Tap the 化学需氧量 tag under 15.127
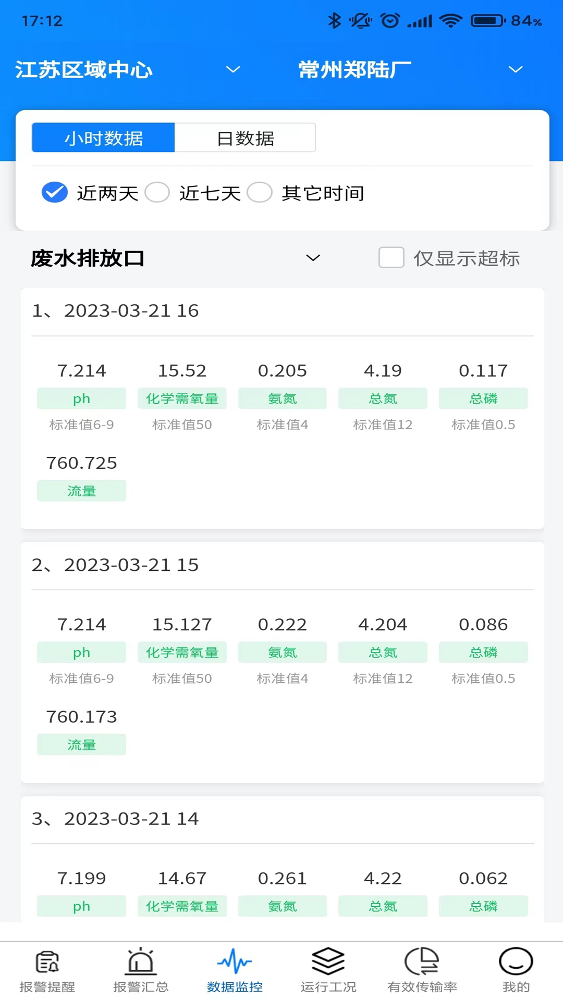 (x=182, y=652)
